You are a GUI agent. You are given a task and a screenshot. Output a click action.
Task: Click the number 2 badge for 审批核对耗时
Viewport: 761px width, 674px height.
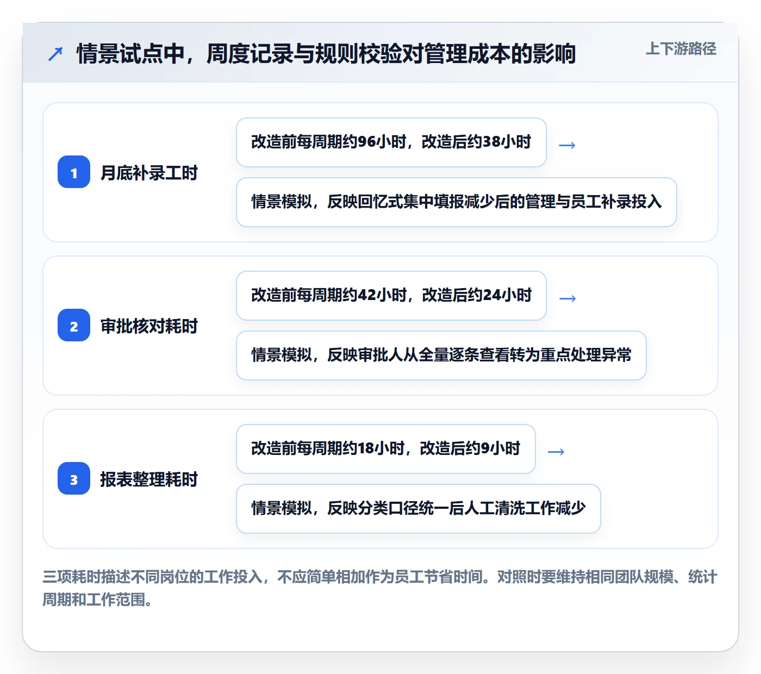74,325
